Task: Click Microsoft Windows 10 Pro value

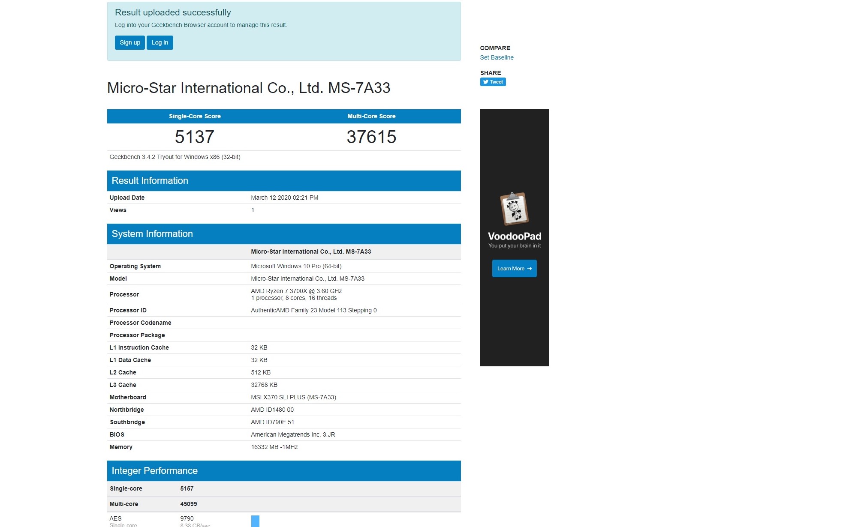Action: pyautogui.click(x=296, y=266)
